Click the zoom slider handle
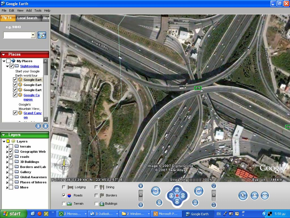This screenshot has width=290, height=218. 141,195
